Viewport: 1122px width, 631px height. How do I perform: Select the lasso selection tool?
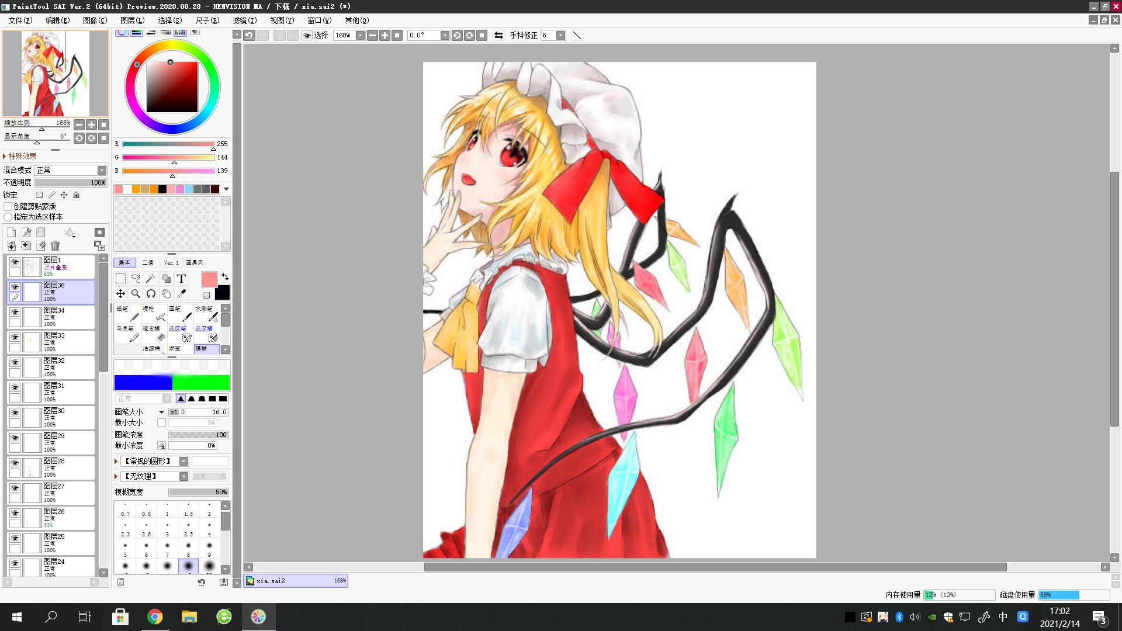point(136,279)
